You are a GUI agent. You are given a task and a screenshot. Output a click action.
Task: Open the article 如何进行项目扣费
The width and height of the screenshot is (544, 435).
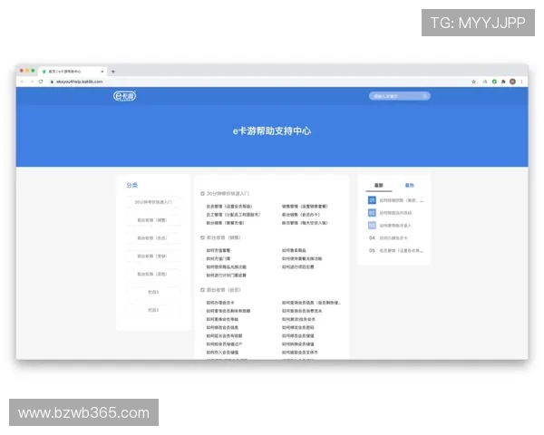click(x=298, y=267)
